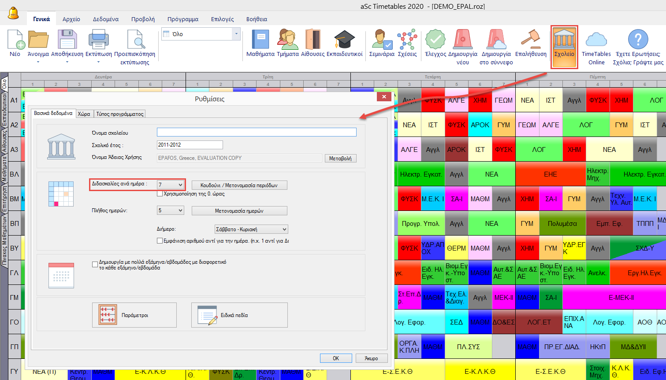This screenshot has height=380, width=666.
Task: Open the Πλήθος ημερών dropdown
Action: pyautogui.click(x=180, y=210)
